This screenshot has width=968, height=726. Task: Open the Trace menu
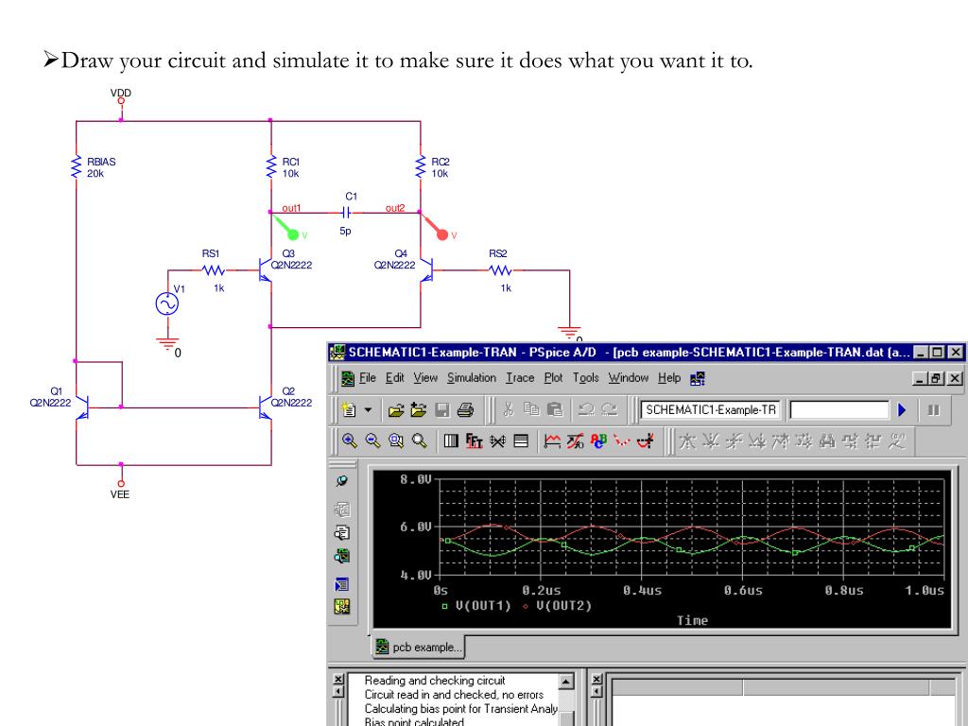coord(520,378)
